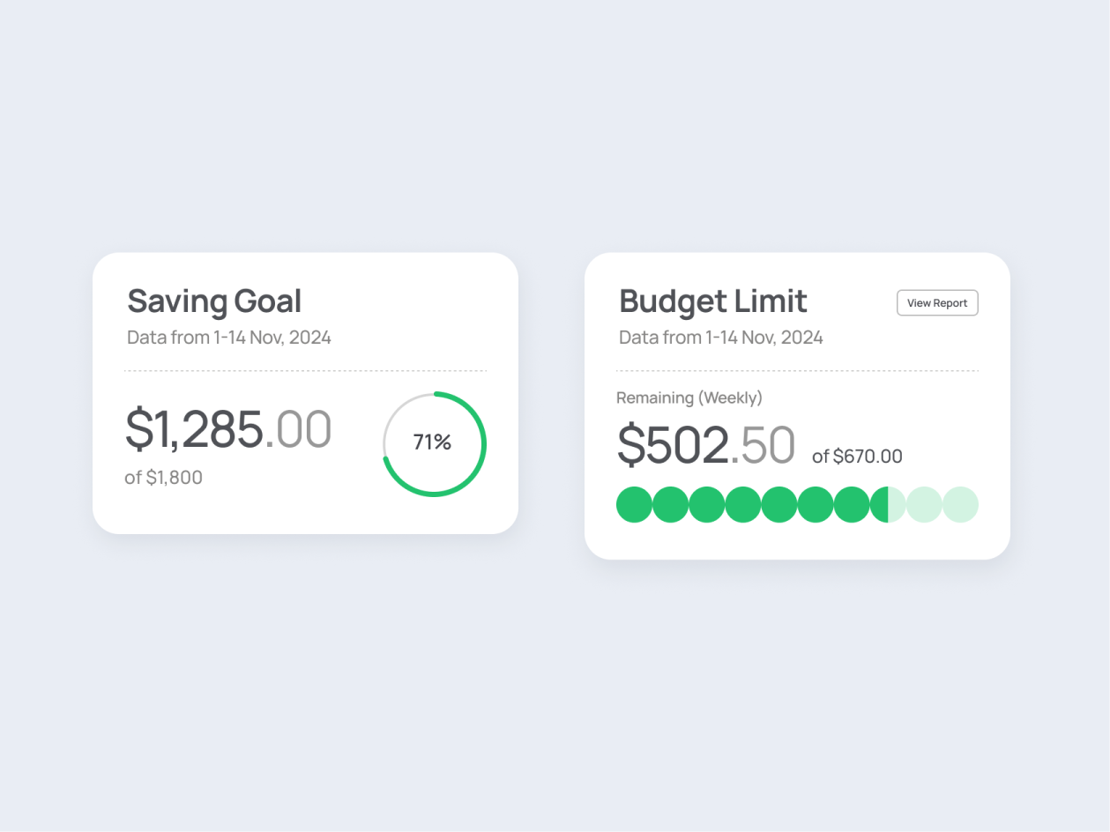Select the $1,285.00 savings amount
1110x832 pixels.
(x=228, y=428)
